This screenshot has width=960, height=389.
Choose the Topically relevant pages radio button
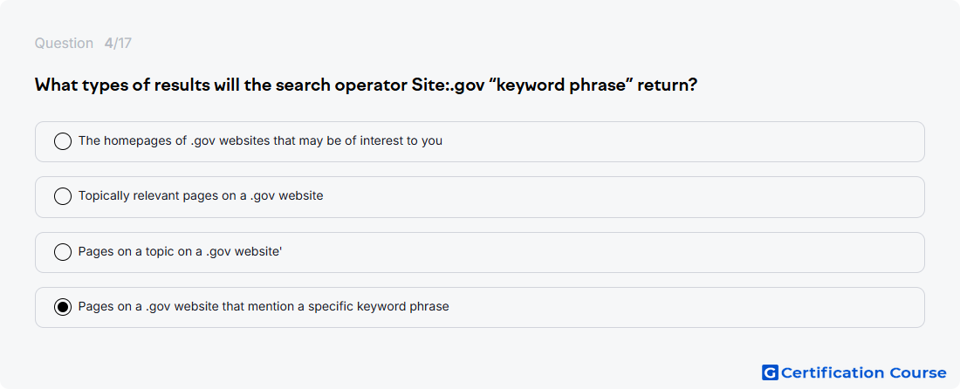(63, 196)
